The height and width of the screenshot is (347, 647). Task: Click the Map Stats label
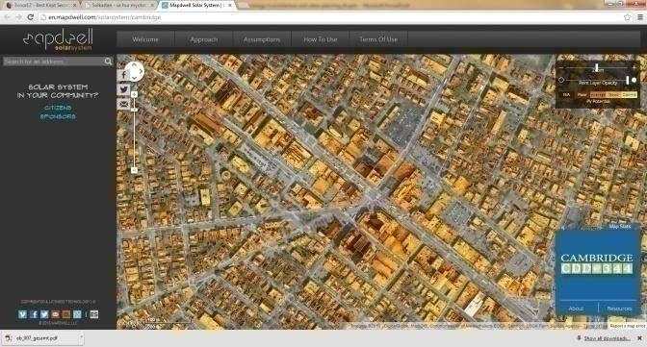[x=620, y=226]
